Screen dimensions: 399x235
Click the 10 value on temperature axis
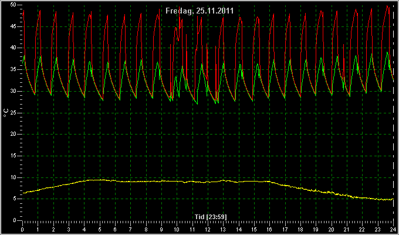pos(13,177)
